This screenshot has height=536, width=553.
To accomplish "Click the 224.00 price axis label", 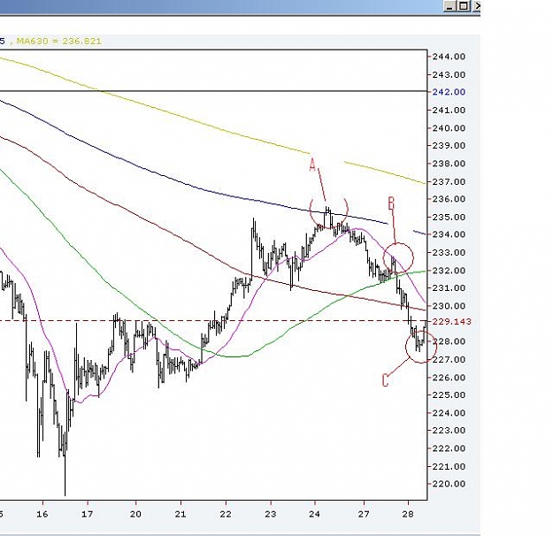I will point(449,413).
